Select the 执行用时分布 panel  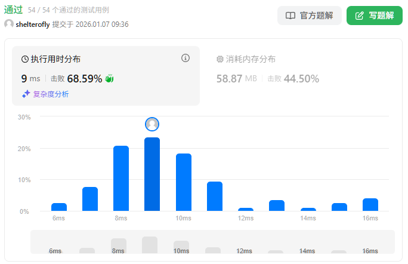coord(55,59)
